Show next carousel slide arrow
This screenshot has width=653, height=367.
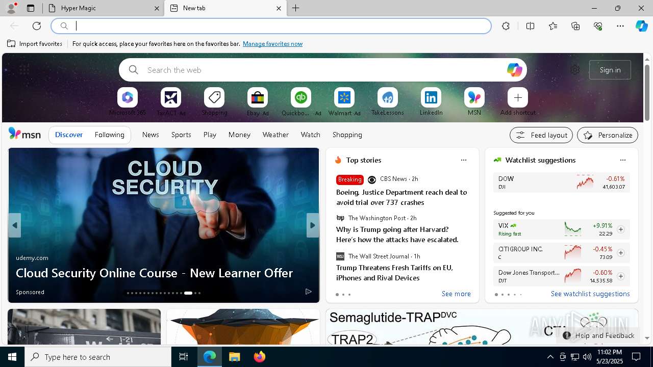pos(313,225)
